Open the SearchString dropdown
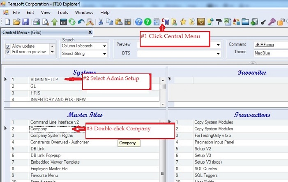This screenshot has height=182, width=288. (104, 54)
